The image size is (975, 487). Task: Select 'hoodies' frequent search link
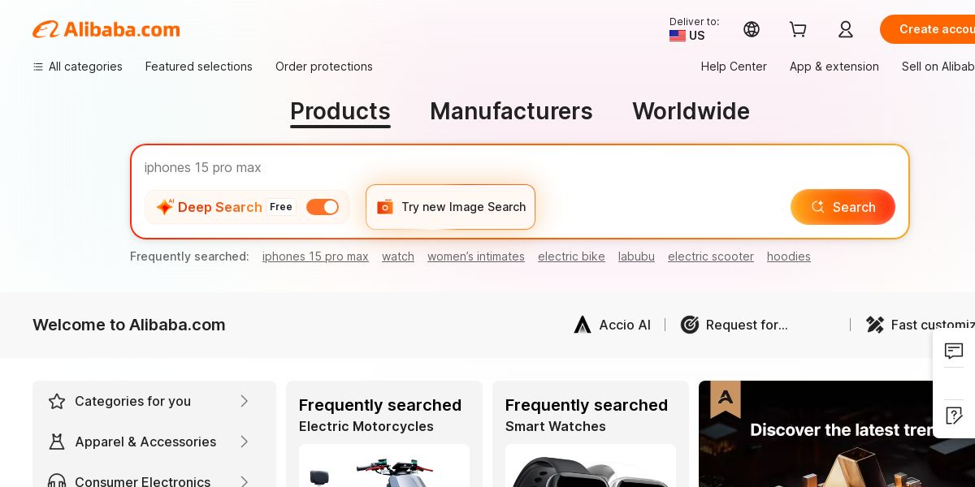coord(789,256)
